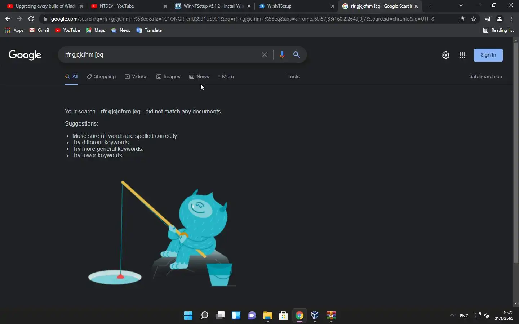519x324 pixels.
Task: Open File Explorer from taskbar
Action: pyautogui.click(x=267, y=316)
